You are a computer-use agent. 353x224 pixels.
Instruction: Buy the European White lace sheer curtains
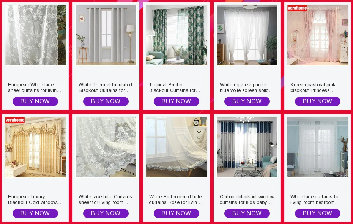[x=35, y=101]
